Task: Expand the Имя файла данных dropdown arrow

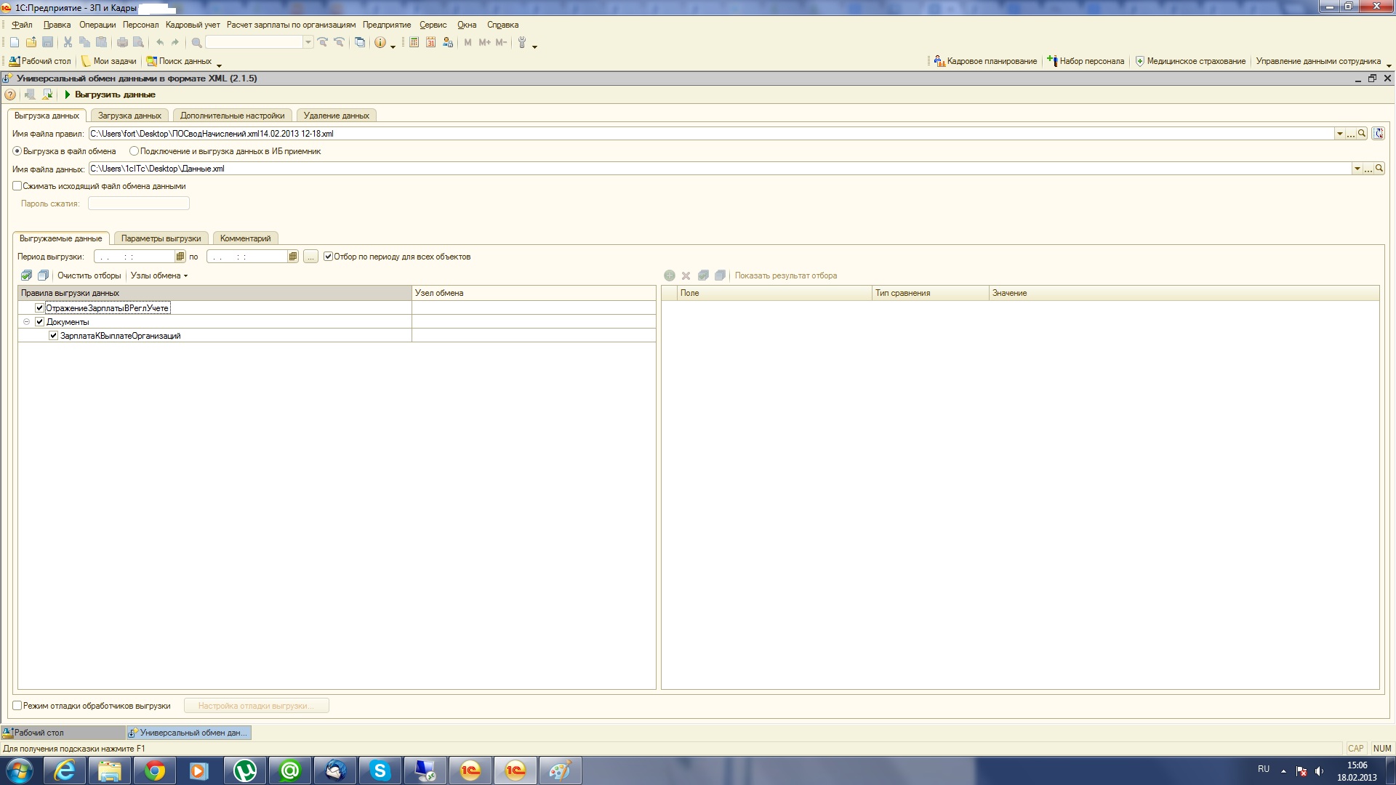Action: (1357, 169)
